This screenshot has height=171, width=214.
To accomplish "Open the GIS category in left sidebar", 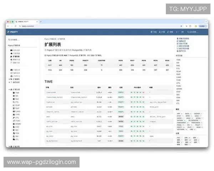I will click(x=17, y=96).
